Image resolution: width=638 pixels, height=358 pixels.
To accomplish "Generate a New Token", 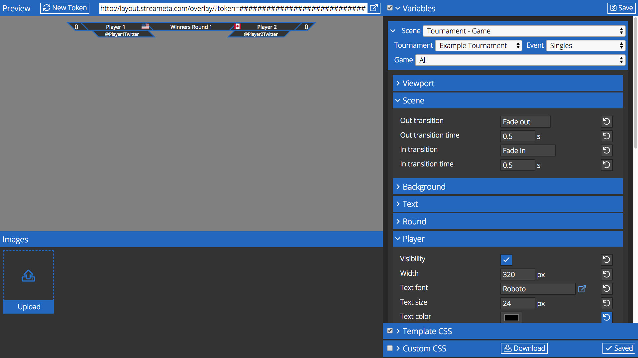I will coord(65,8).
